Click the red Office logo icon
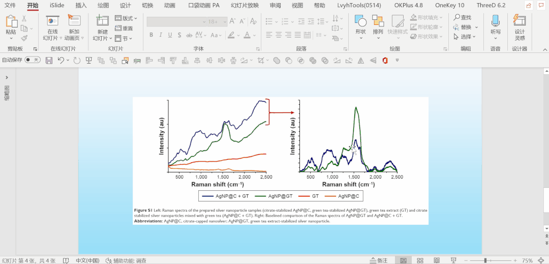This screenshot has height=264, width=549. pos(385,61)
